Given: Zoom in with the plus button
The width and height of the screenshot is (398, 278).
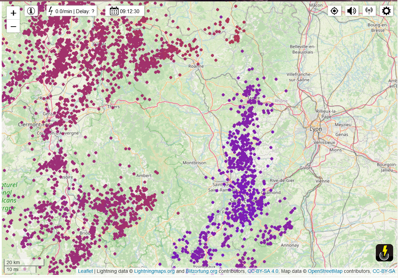Looking at the screenshot, I should coord(13,13).
